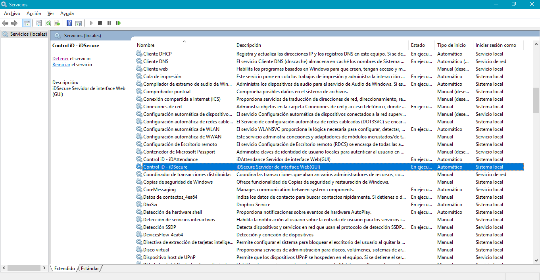Select Servicios (locales) in the tree pane
540x280 pixels.
coord(25,34)
